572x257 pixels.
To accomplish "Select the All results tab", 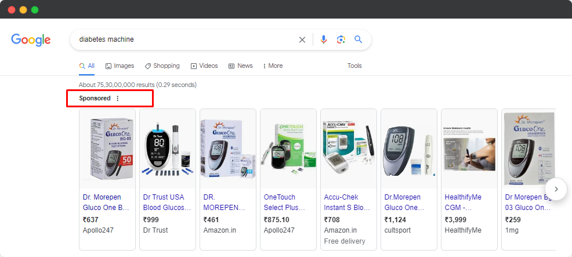I will (87, 66).
